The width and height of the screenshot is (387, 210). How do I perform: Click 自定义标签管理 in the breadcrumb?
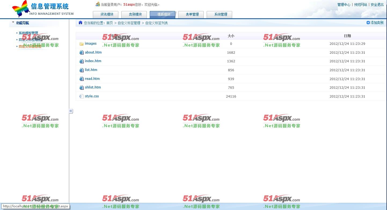pos(129,23)
